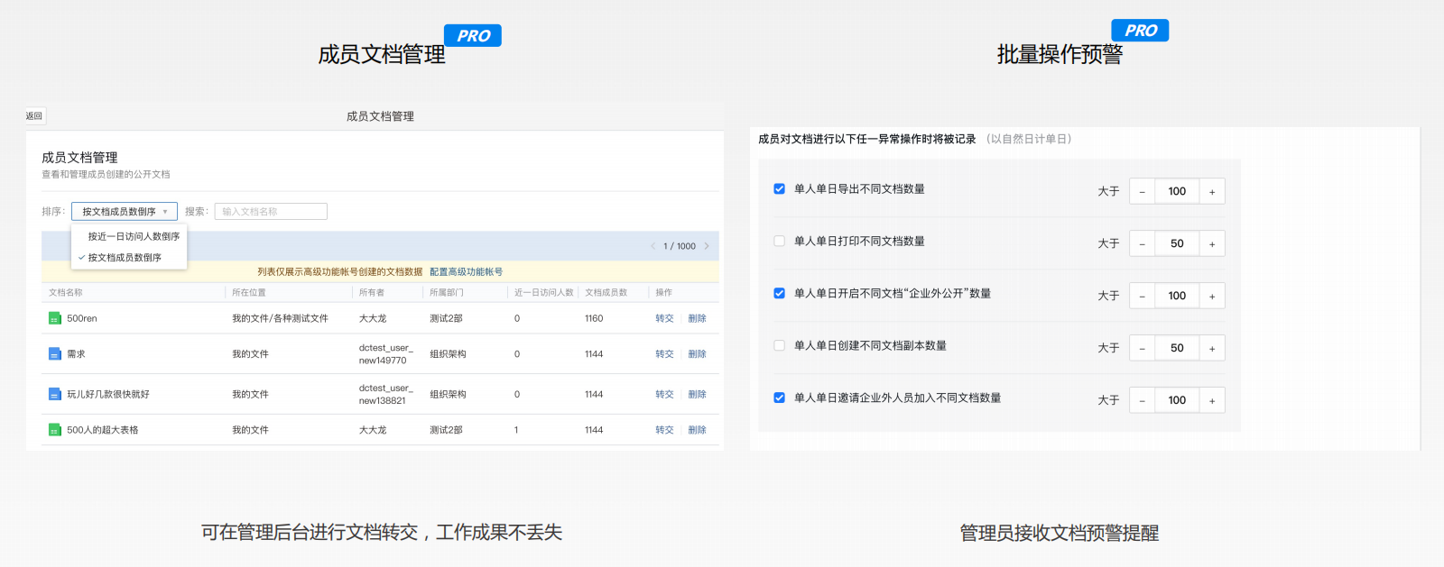Check 单人单日打印不同文档数量 checkbox

(x=779, y=242)
